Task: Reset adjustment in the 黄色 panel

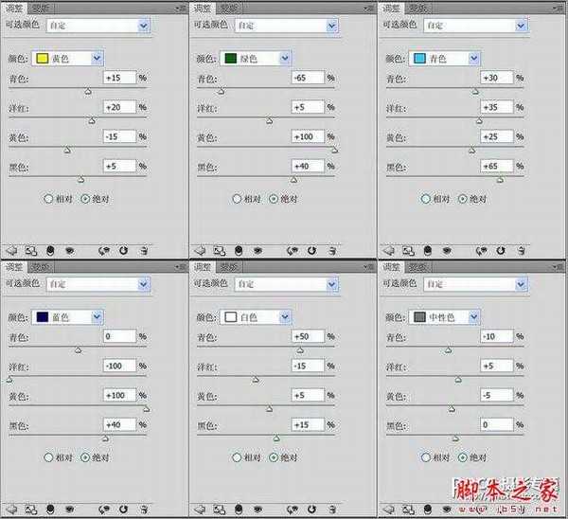Action: pos(123,250)
